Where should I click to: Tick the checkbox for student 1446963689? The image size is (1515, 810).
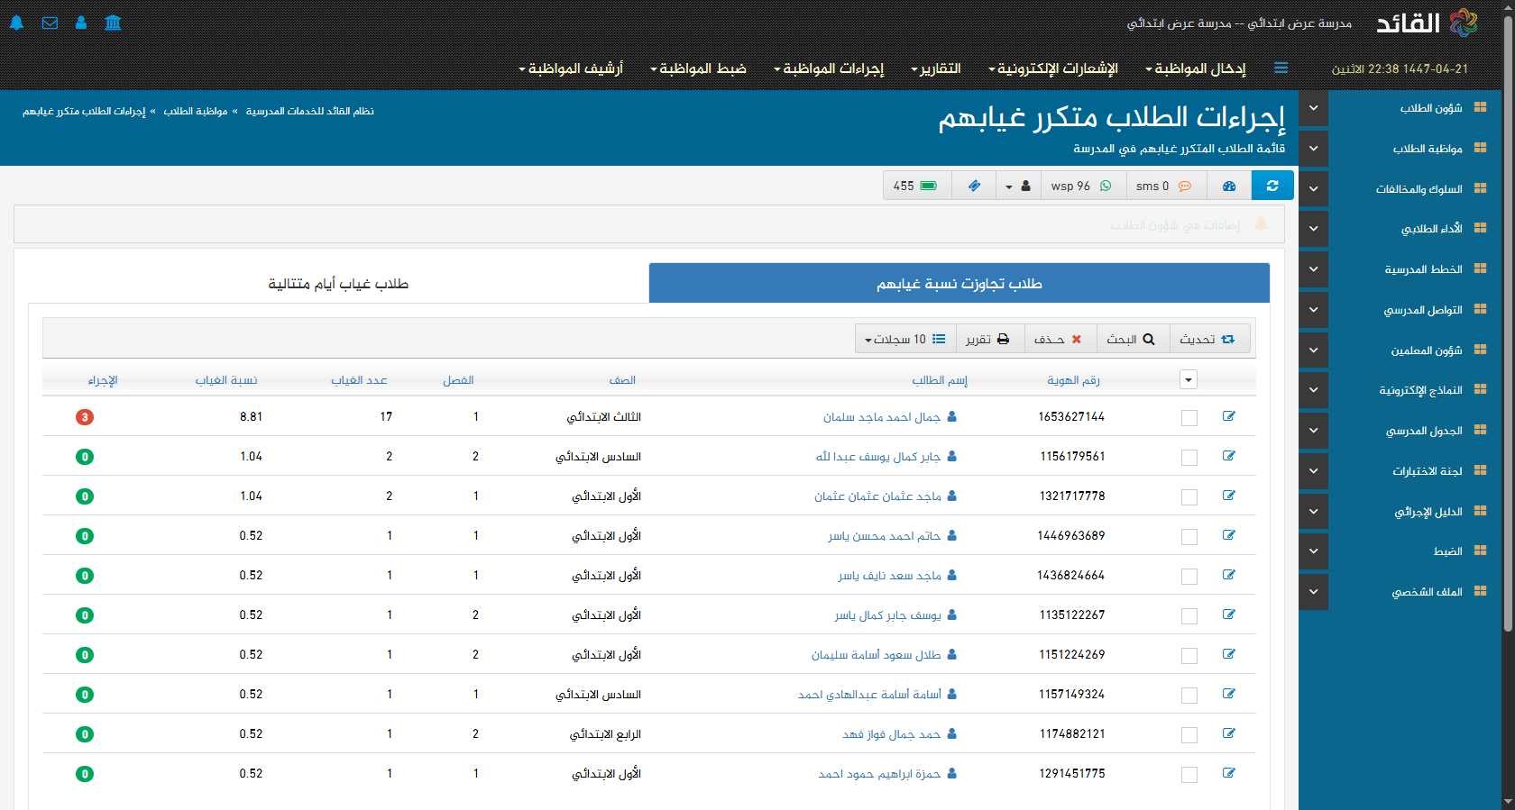[1189, 537]
